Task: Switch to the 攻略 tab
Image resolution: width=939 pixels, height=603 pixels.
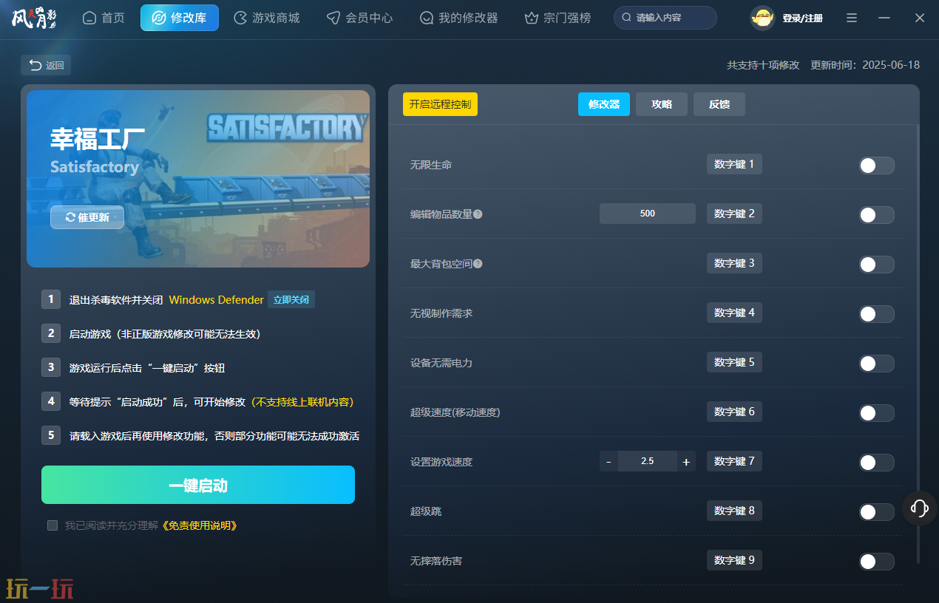Action: coord(662,104)
